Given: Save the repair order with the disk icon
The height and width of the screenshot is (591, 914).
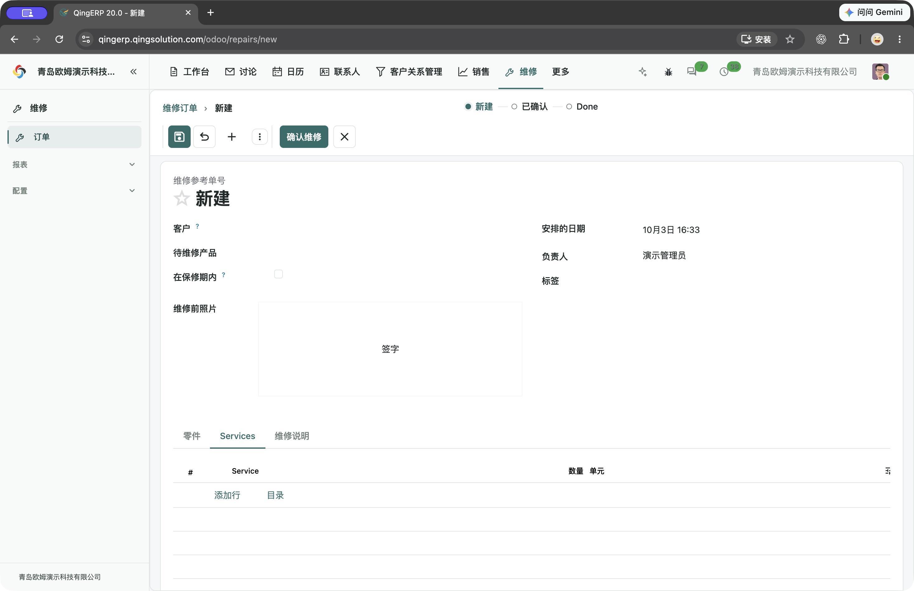Looking at the screenshot, I should pos(179,137).
